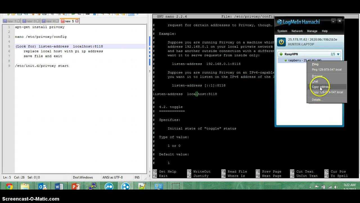Click Ping in the context menu
Viewport: 360px width, 203px height.
pyautogui.click(x=315, y=64)
